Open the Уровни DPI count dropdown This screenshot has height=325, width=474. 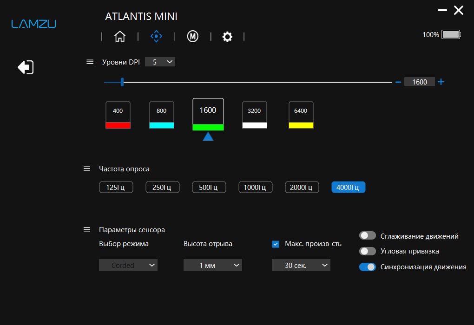coord(160,62)
